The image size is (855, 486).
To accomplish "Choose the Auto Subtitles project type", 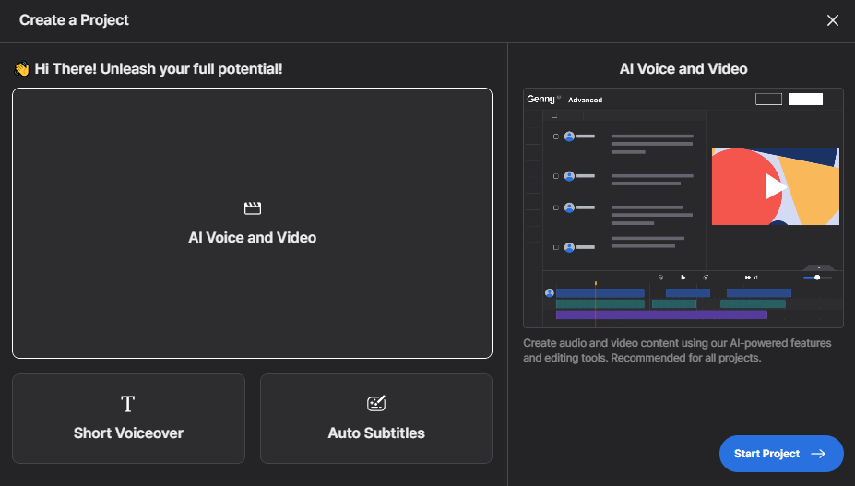I will [x=376, y=418].
